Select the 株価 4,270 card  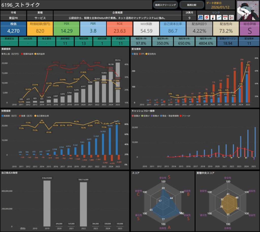(13, 28)
